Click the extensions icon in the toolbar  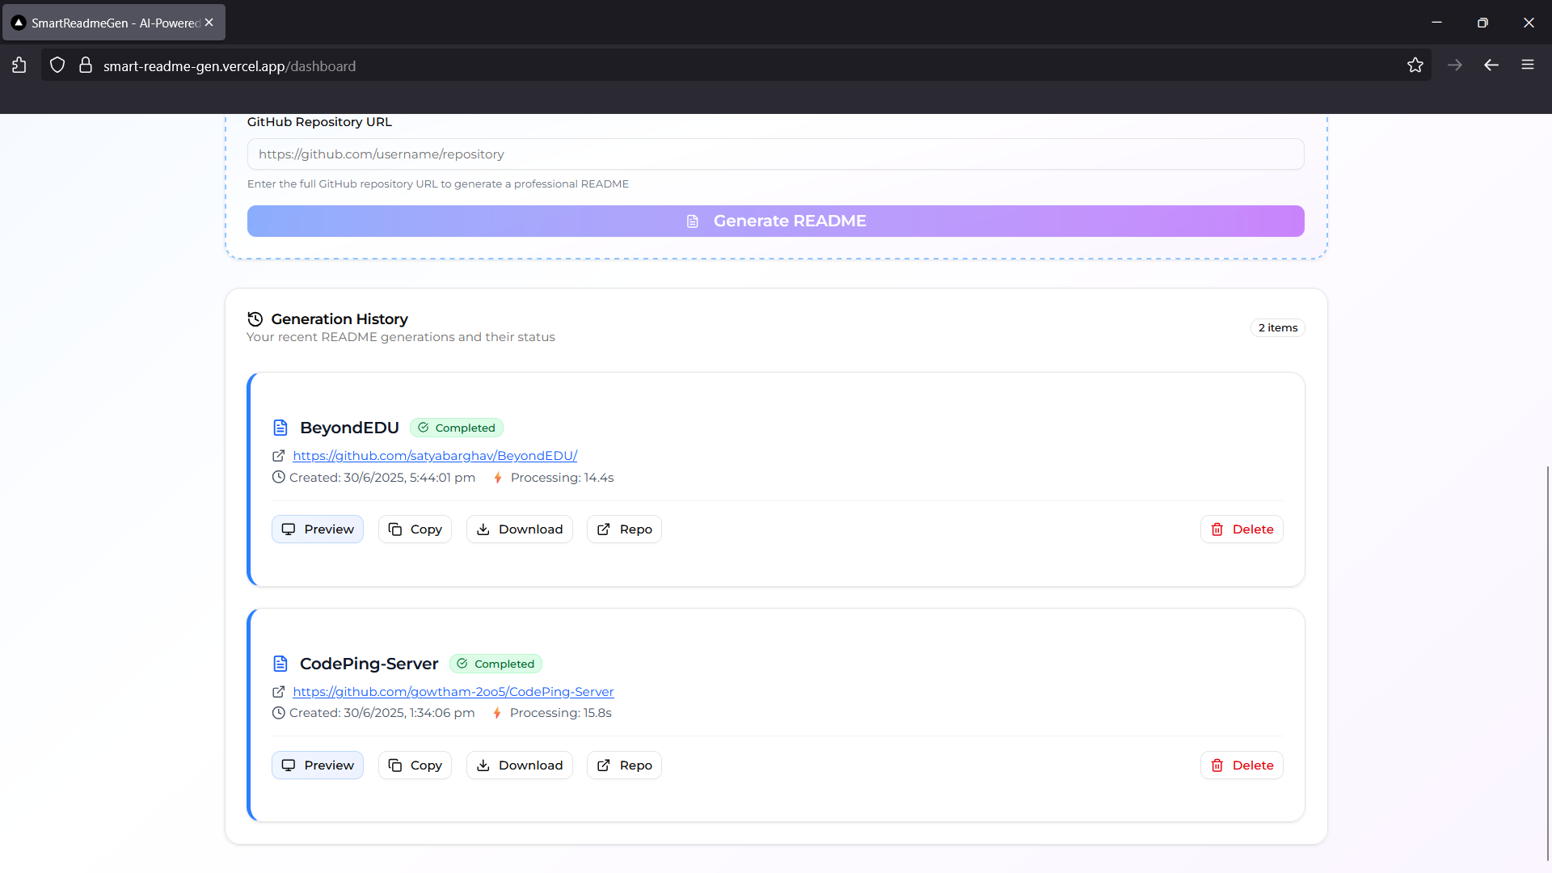19,65
